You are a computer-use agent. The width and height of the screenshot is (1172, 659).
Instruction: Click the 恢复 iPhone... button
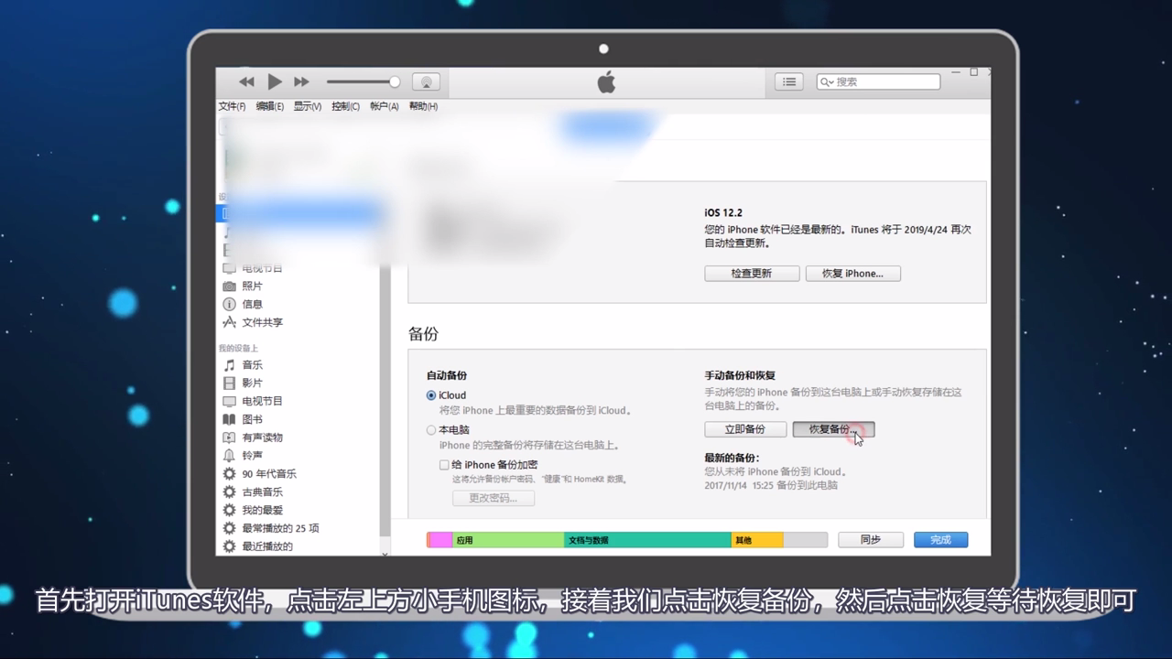[852, 274]
